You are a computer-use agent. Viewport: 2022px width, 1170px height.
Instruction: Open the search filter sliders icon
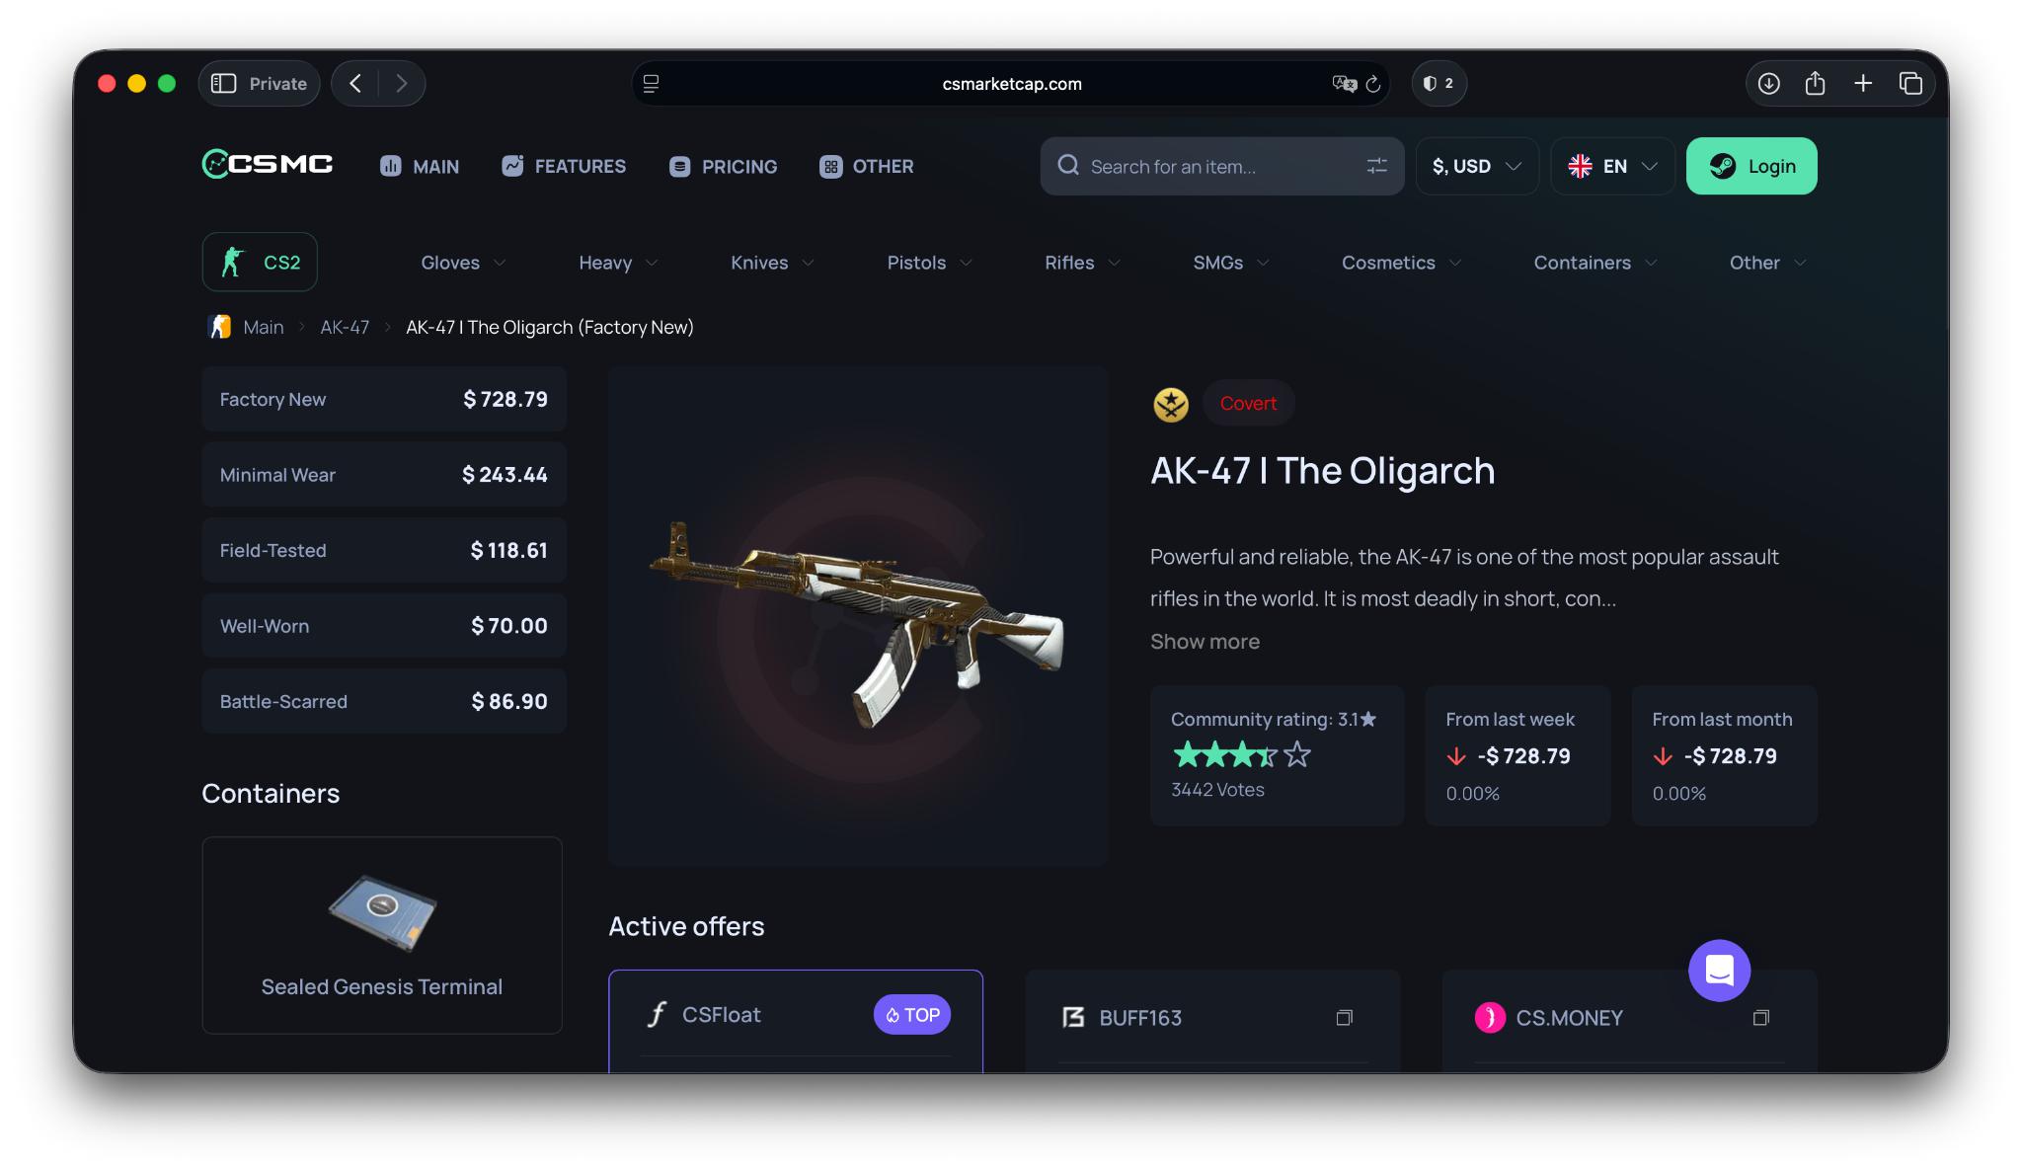coord(1376,166)
